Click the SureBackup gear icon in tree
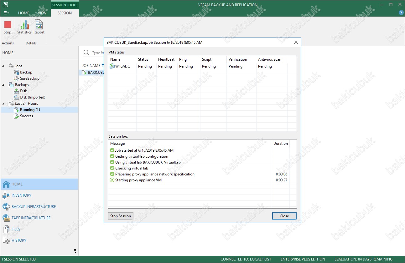The image size is (405, 263). 17,78
